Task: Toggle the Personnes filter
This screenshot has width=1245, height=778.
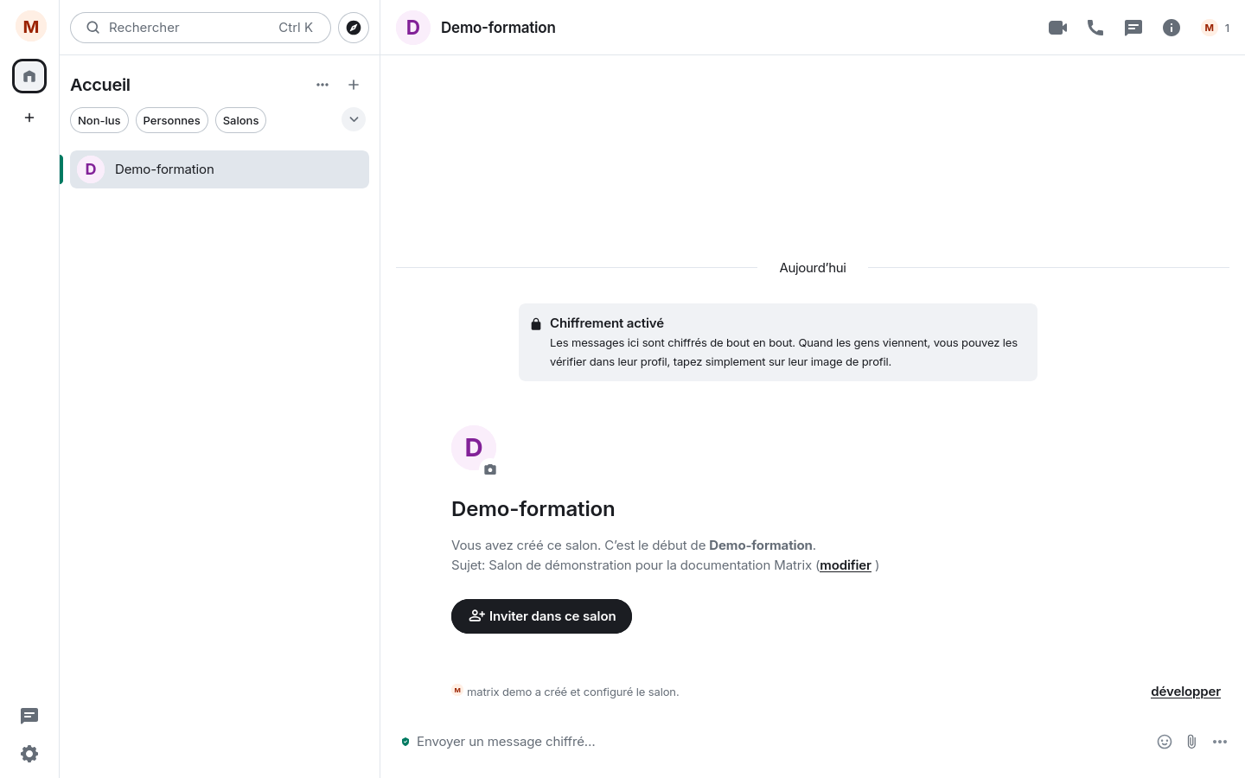Action: 171,120
